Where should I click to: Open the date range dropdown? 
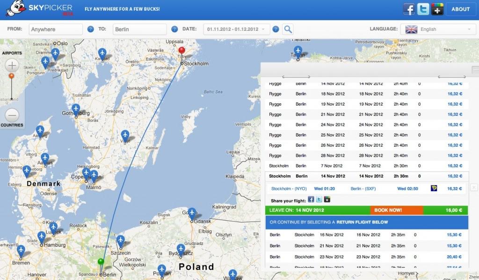click(x=236, y=29)
